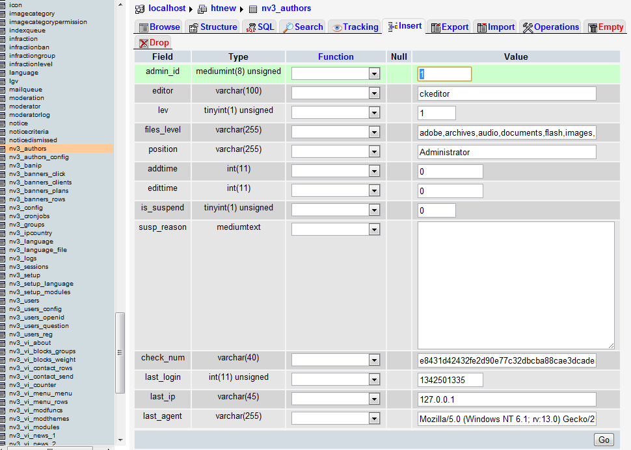The width and height of the screenshot is (631, 450).
Task: Open nv3_banners_plans table in sidebar
Action: click(x=38, y=191)
